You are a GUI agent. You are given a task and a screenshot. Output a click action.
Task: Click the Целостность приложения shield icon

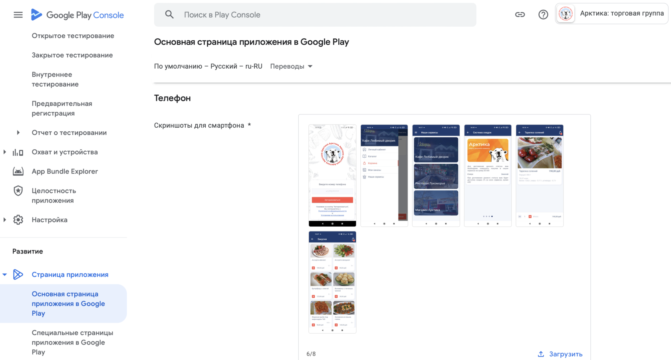click(x=18, y=191)
